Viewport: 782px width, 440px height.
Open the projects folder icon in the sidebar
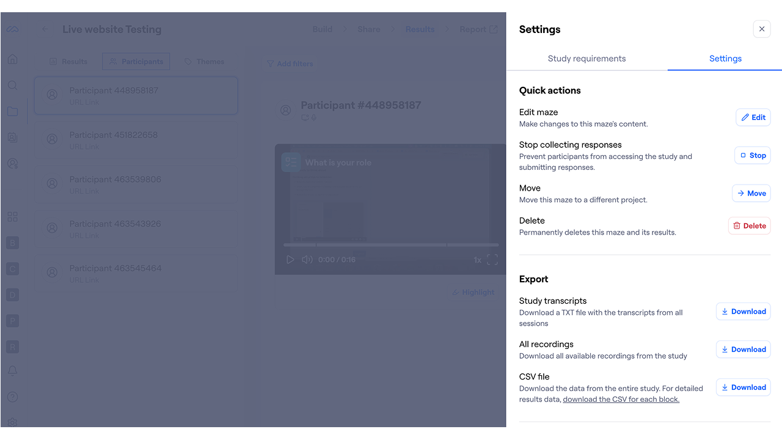tap(13, 111)
